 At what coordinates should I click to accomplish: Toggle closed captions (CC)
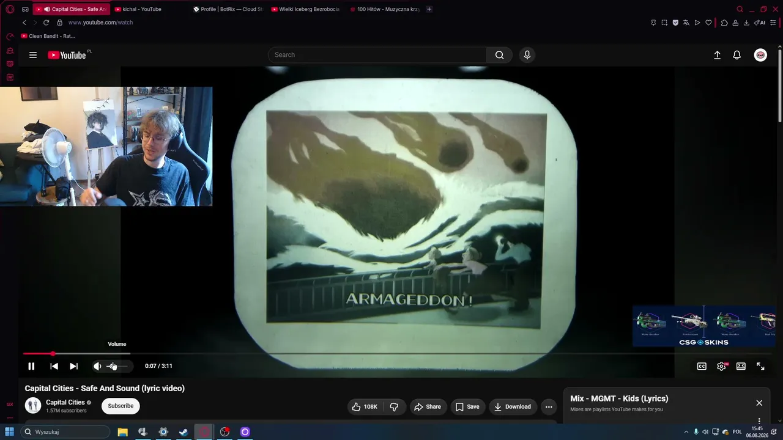coord(702,366)
